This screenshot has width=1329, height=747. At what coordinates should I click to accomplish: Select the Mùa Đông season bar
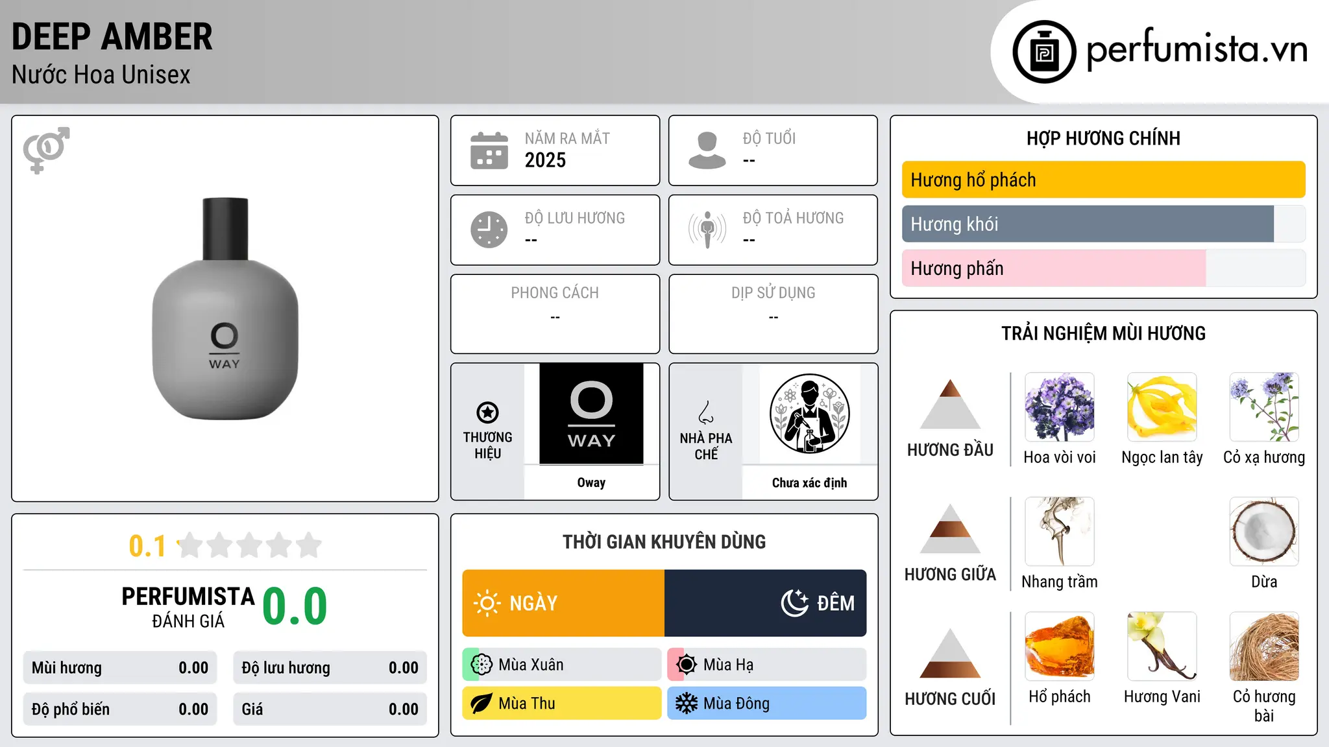[767, 704]
